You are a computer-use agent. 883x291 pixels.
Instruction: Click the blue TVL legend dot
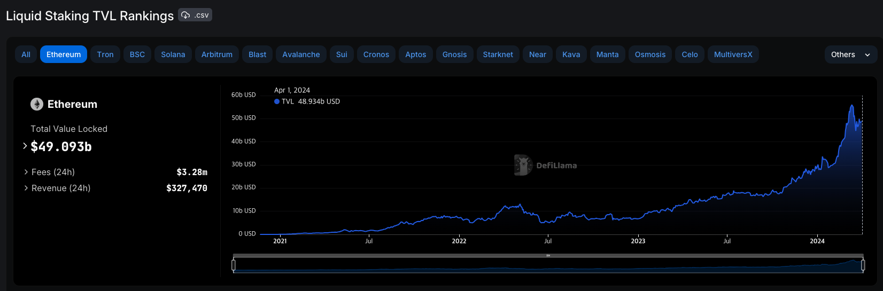click(x=277, y=101)
